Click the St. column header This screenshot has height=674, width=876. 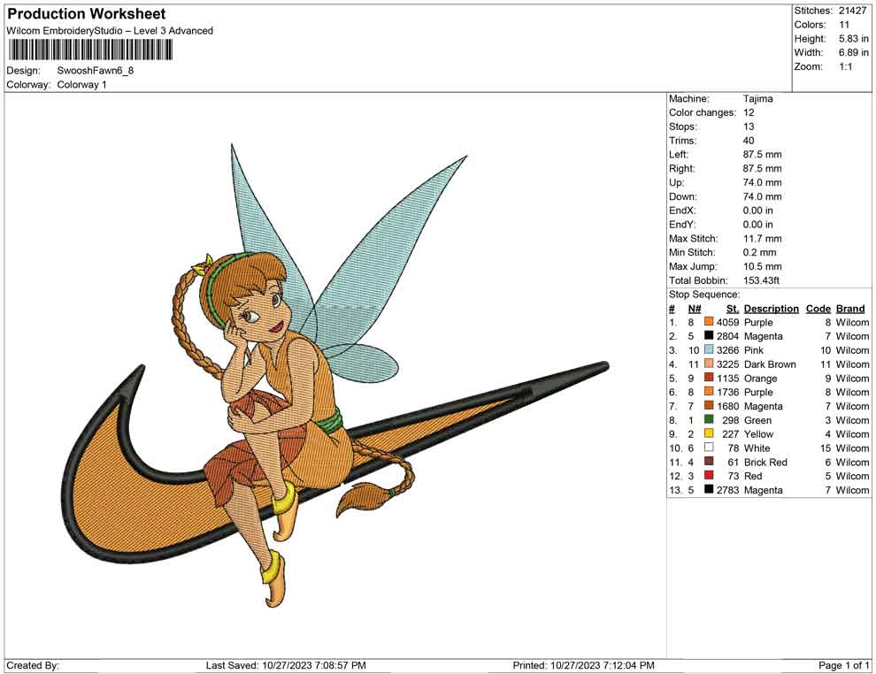click(732, 309)
